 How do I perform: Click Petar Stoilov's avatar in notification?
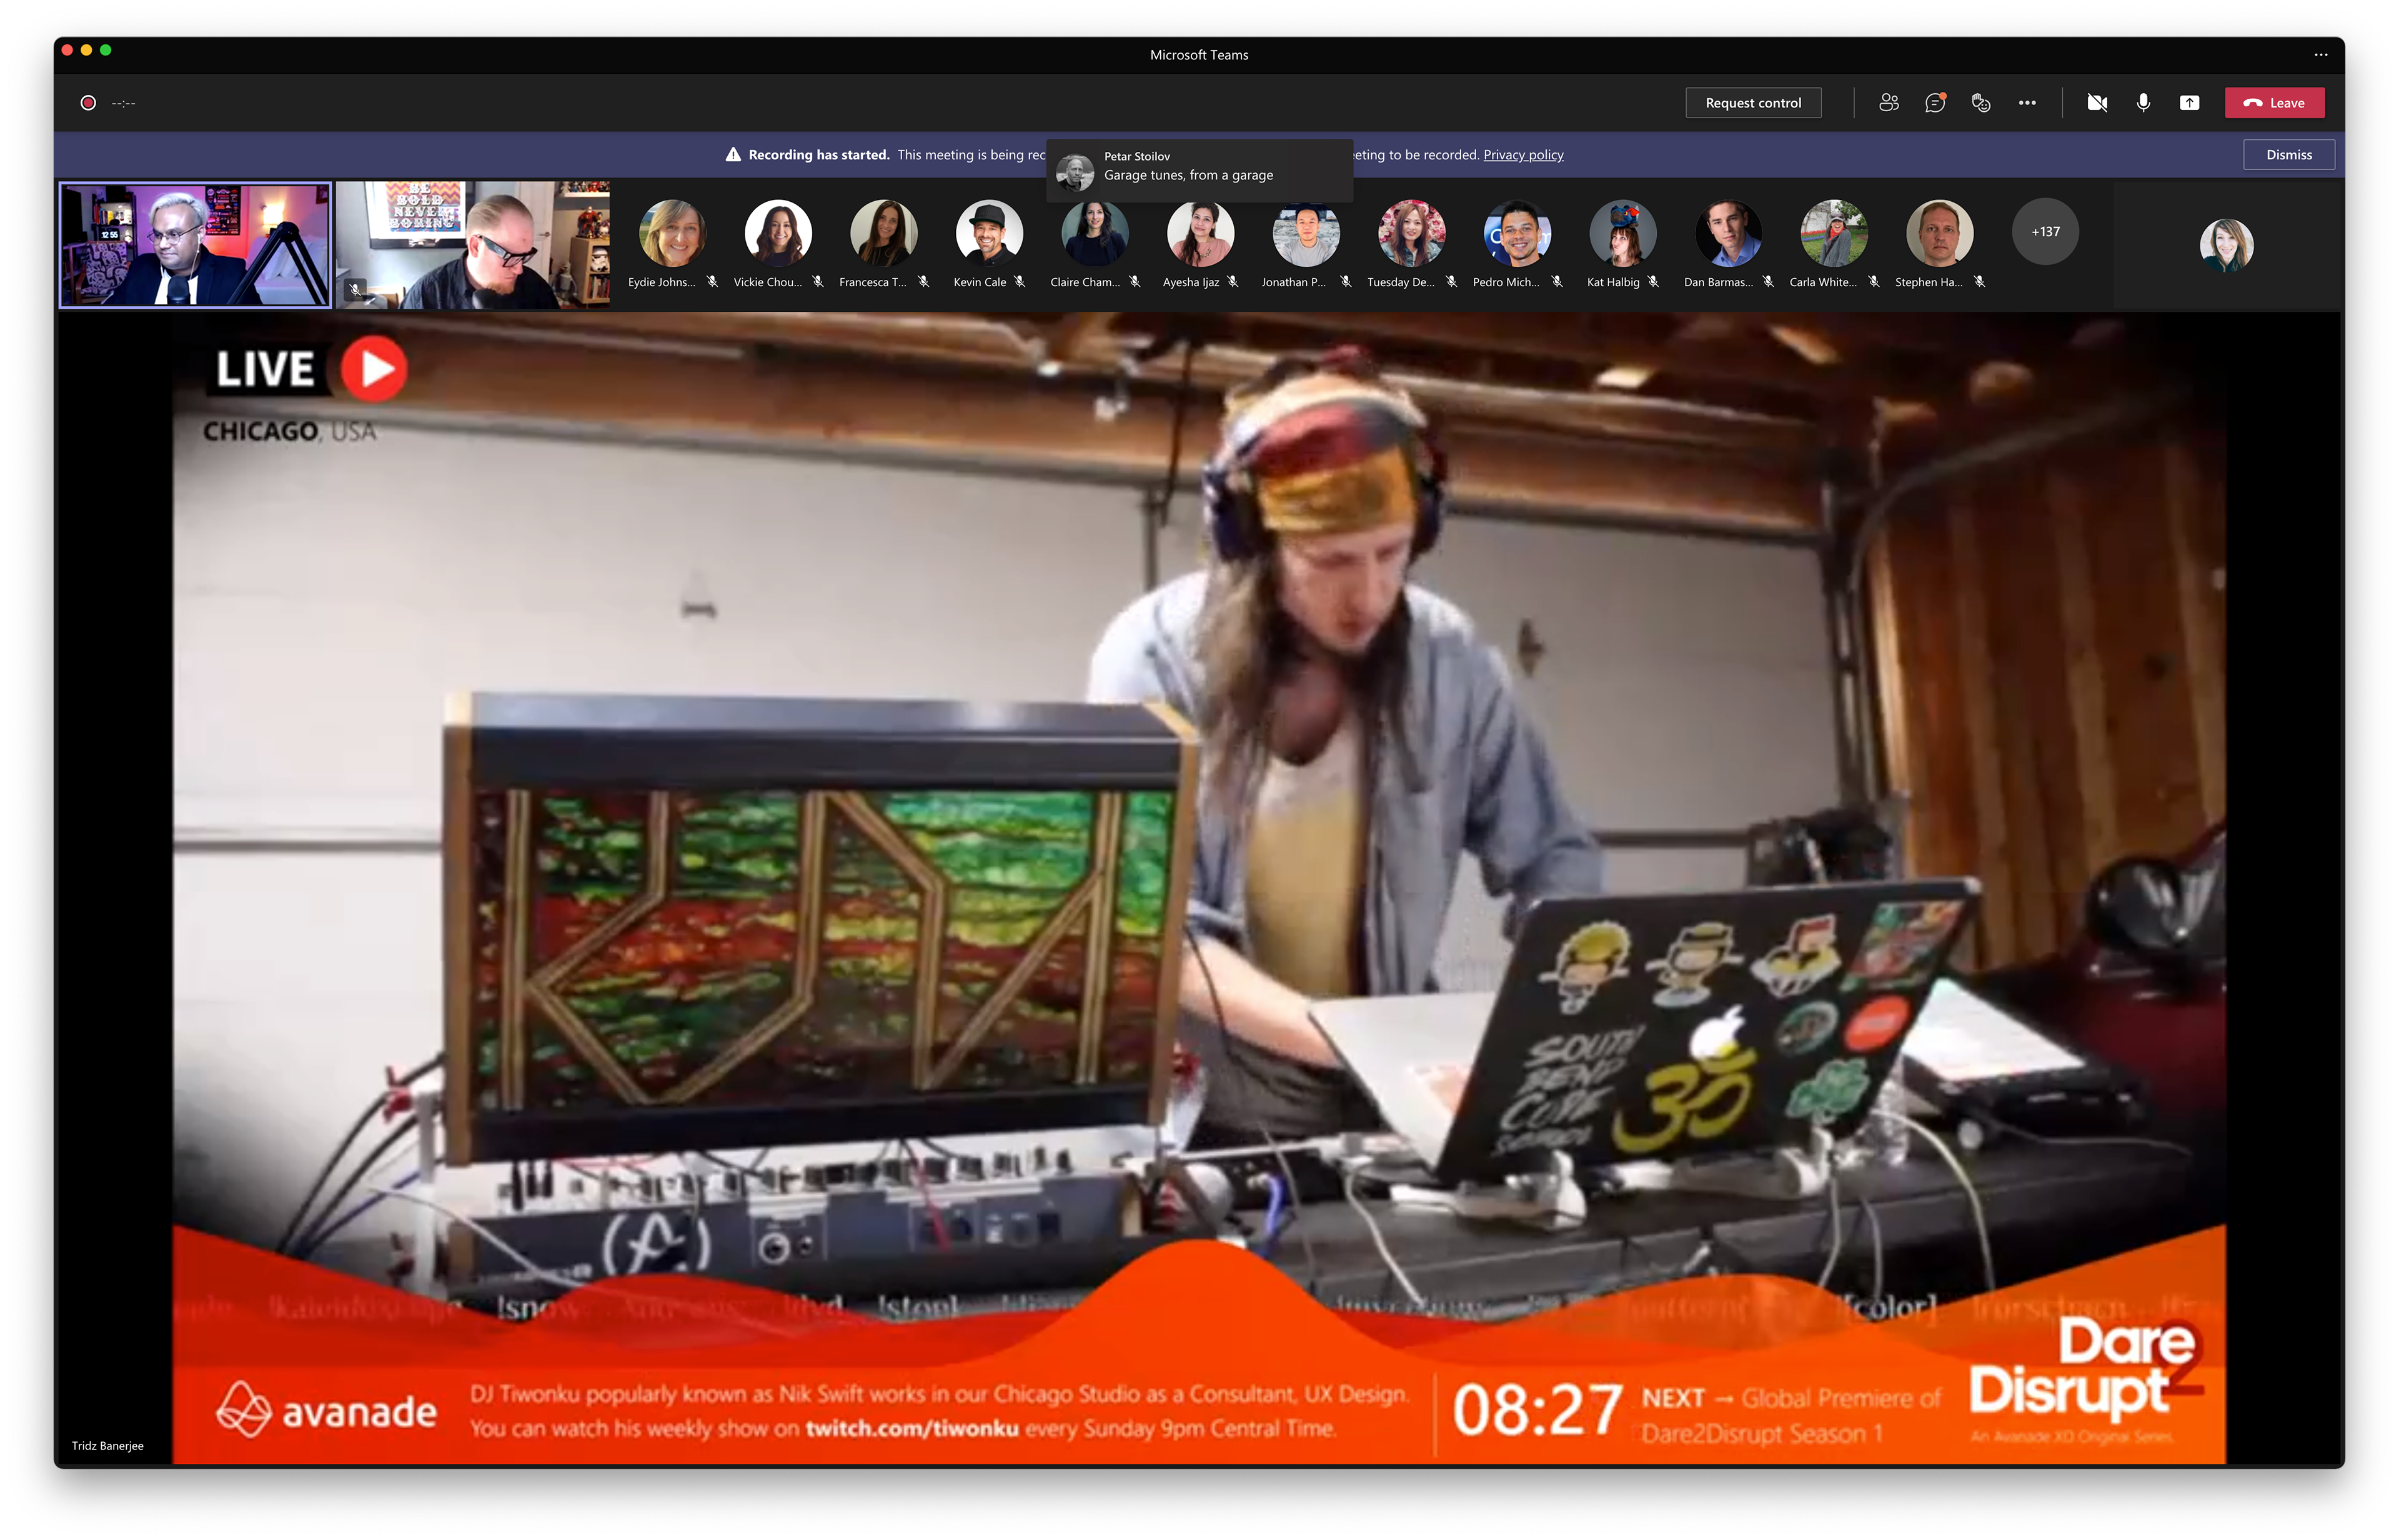(x=1075, y=172)
